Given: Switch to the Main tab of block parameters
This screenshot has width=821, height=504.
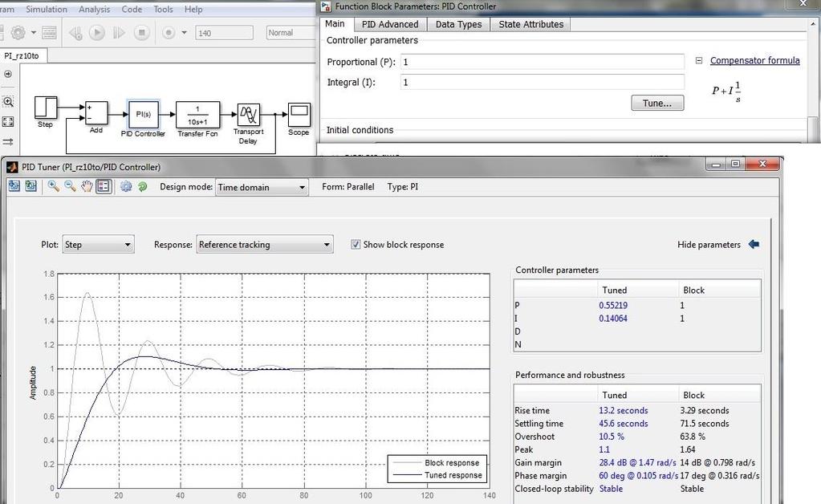Looking at the screenshot, I should [x=335, y=24].
